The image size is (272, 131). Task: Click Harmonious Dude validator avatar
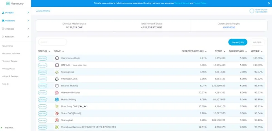[x=57, y=58]
